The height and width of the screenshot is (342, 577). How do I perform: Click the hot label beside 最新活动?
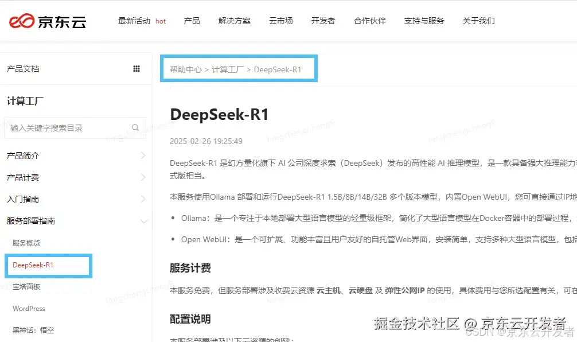[x=161, y=21]
